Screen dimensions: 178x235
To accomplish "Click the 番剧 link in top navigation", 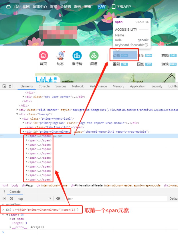I will click(x=26, y=7).
